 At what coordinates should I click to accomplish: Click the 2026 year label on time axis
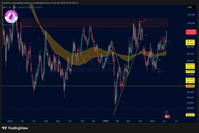(106, 121)
